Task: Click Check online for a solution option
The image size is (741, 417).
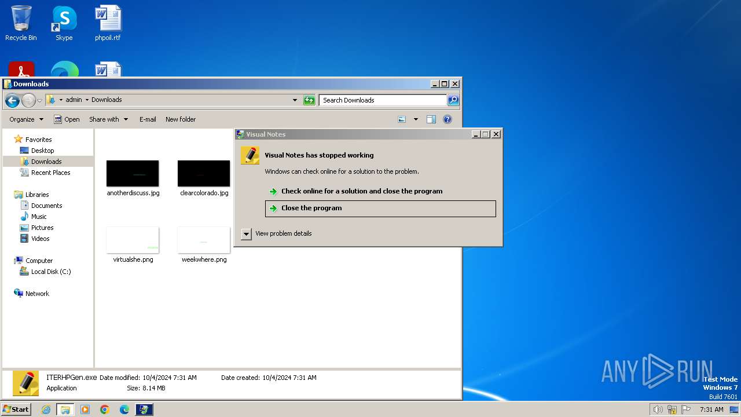Action: pyautogui.click(x=380, y=191)
